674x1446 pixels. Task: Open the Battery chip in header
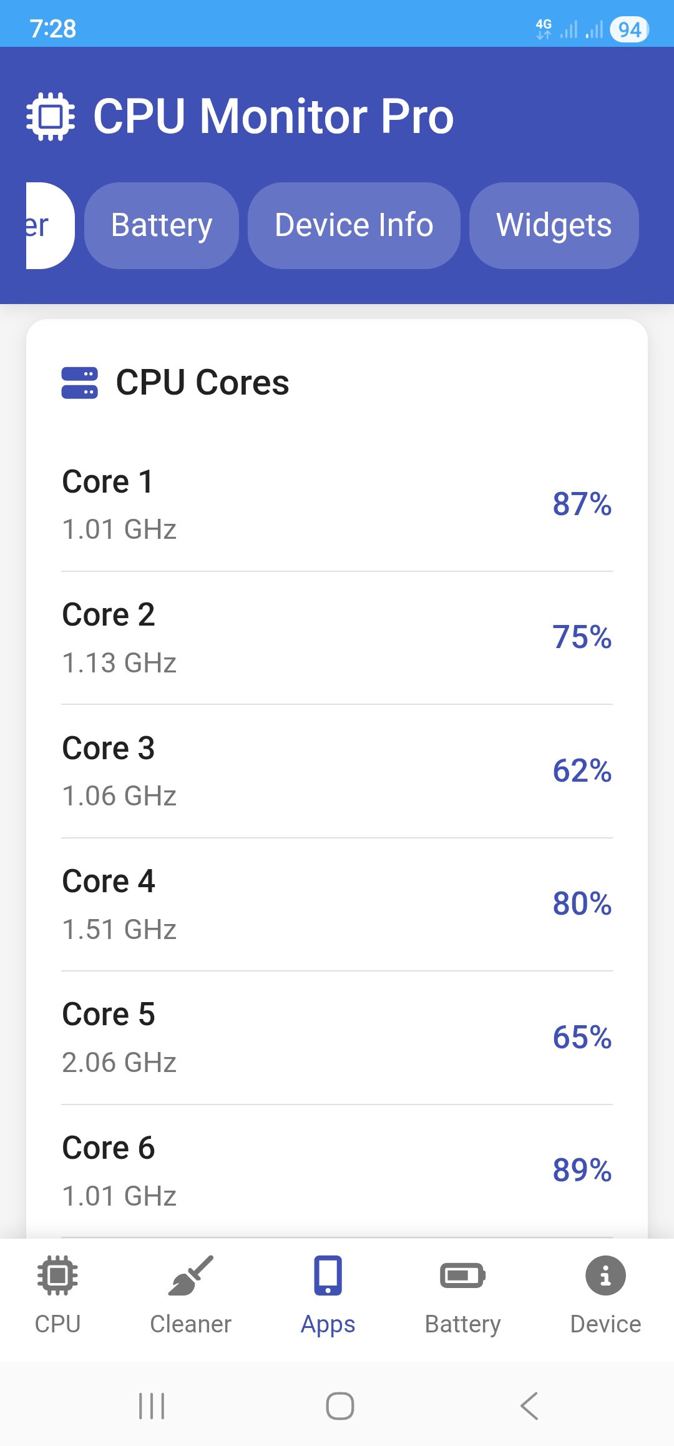[x=161, y=225]
